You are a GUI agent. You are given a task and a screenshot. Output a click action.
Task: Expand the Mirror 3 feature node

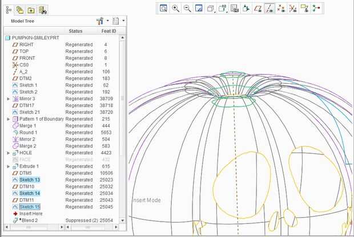9,99
